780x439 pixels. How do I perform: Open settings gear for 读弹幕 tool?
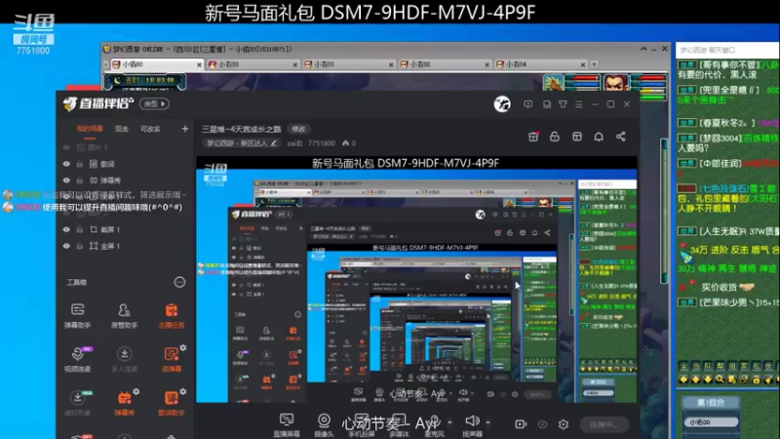coord(183,348)
